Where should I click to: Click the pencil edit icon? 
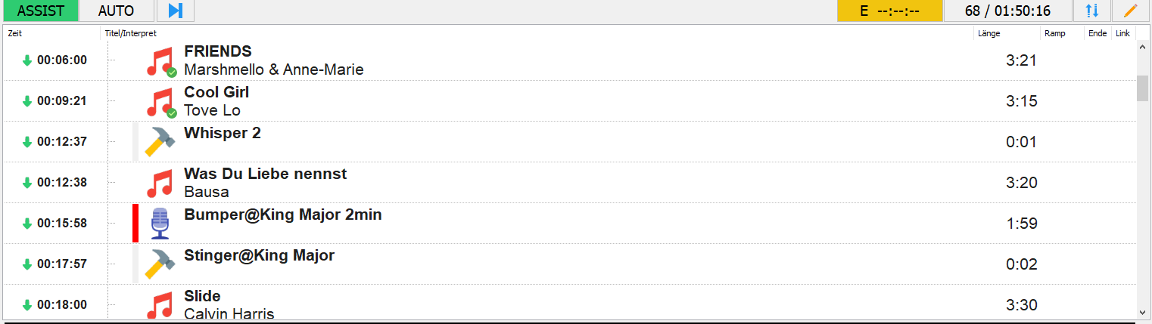point(1130,11)
